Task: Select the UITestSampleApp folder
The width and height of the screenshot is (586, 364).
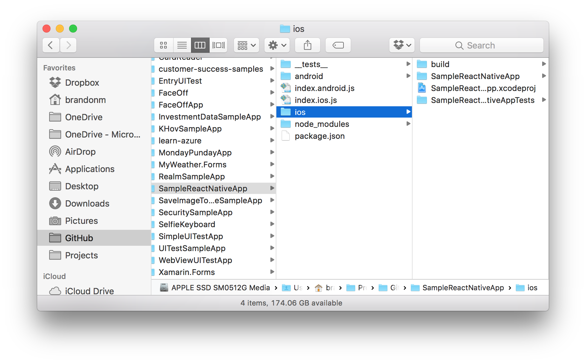Action: [213, 248]
